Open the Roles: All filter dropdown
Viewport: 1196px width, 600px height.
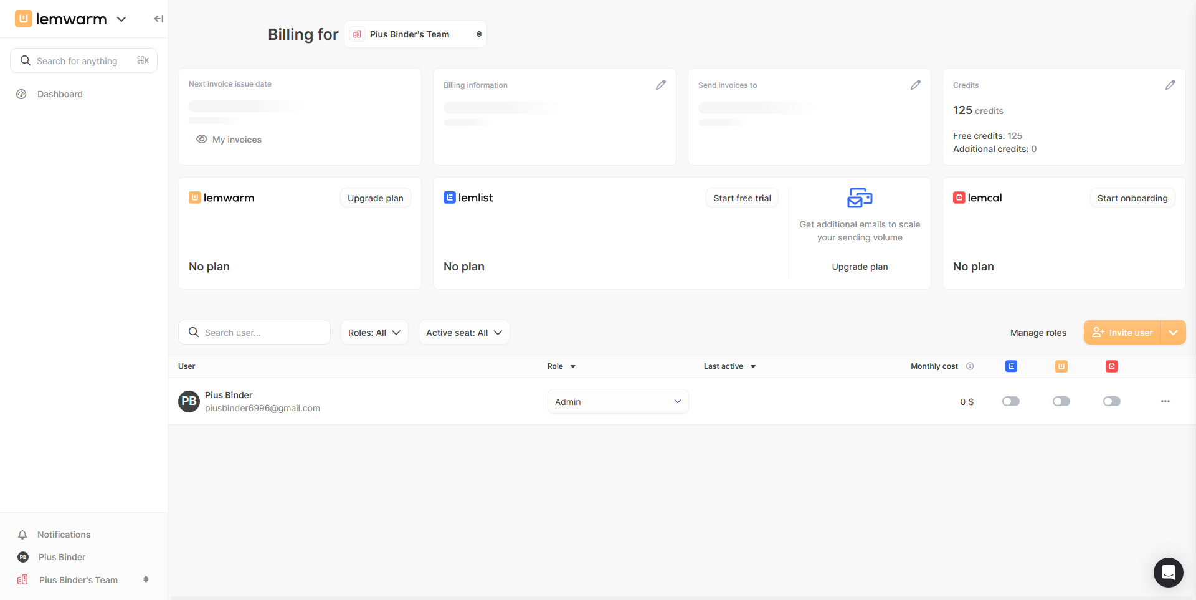(374, 333)
